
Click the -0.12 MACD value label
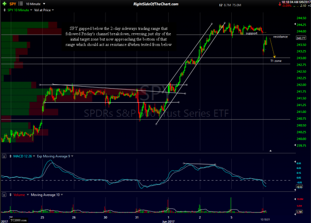(x=299, y=186)
